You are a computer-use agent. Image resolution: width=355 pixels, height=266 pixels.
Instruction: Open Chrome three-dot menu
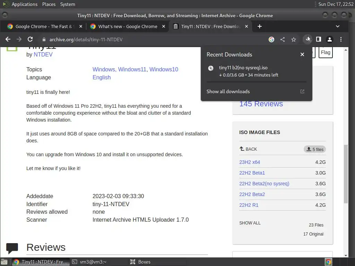point(341,39)
